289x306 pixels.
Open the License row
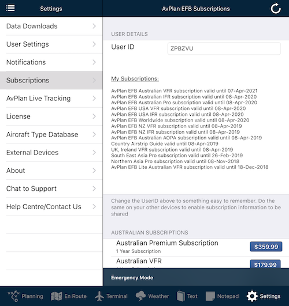click(51, 116)
